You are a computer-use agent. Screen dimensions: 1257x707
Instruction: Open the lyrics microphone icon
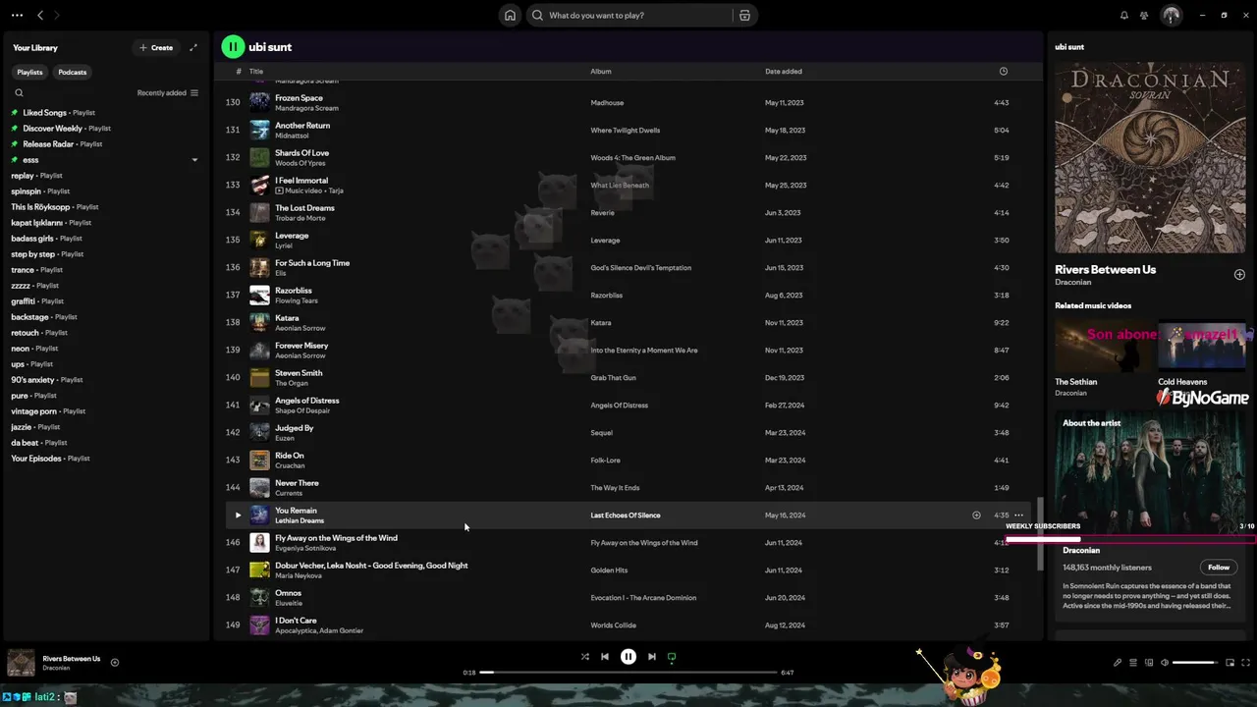(1117, 662)
